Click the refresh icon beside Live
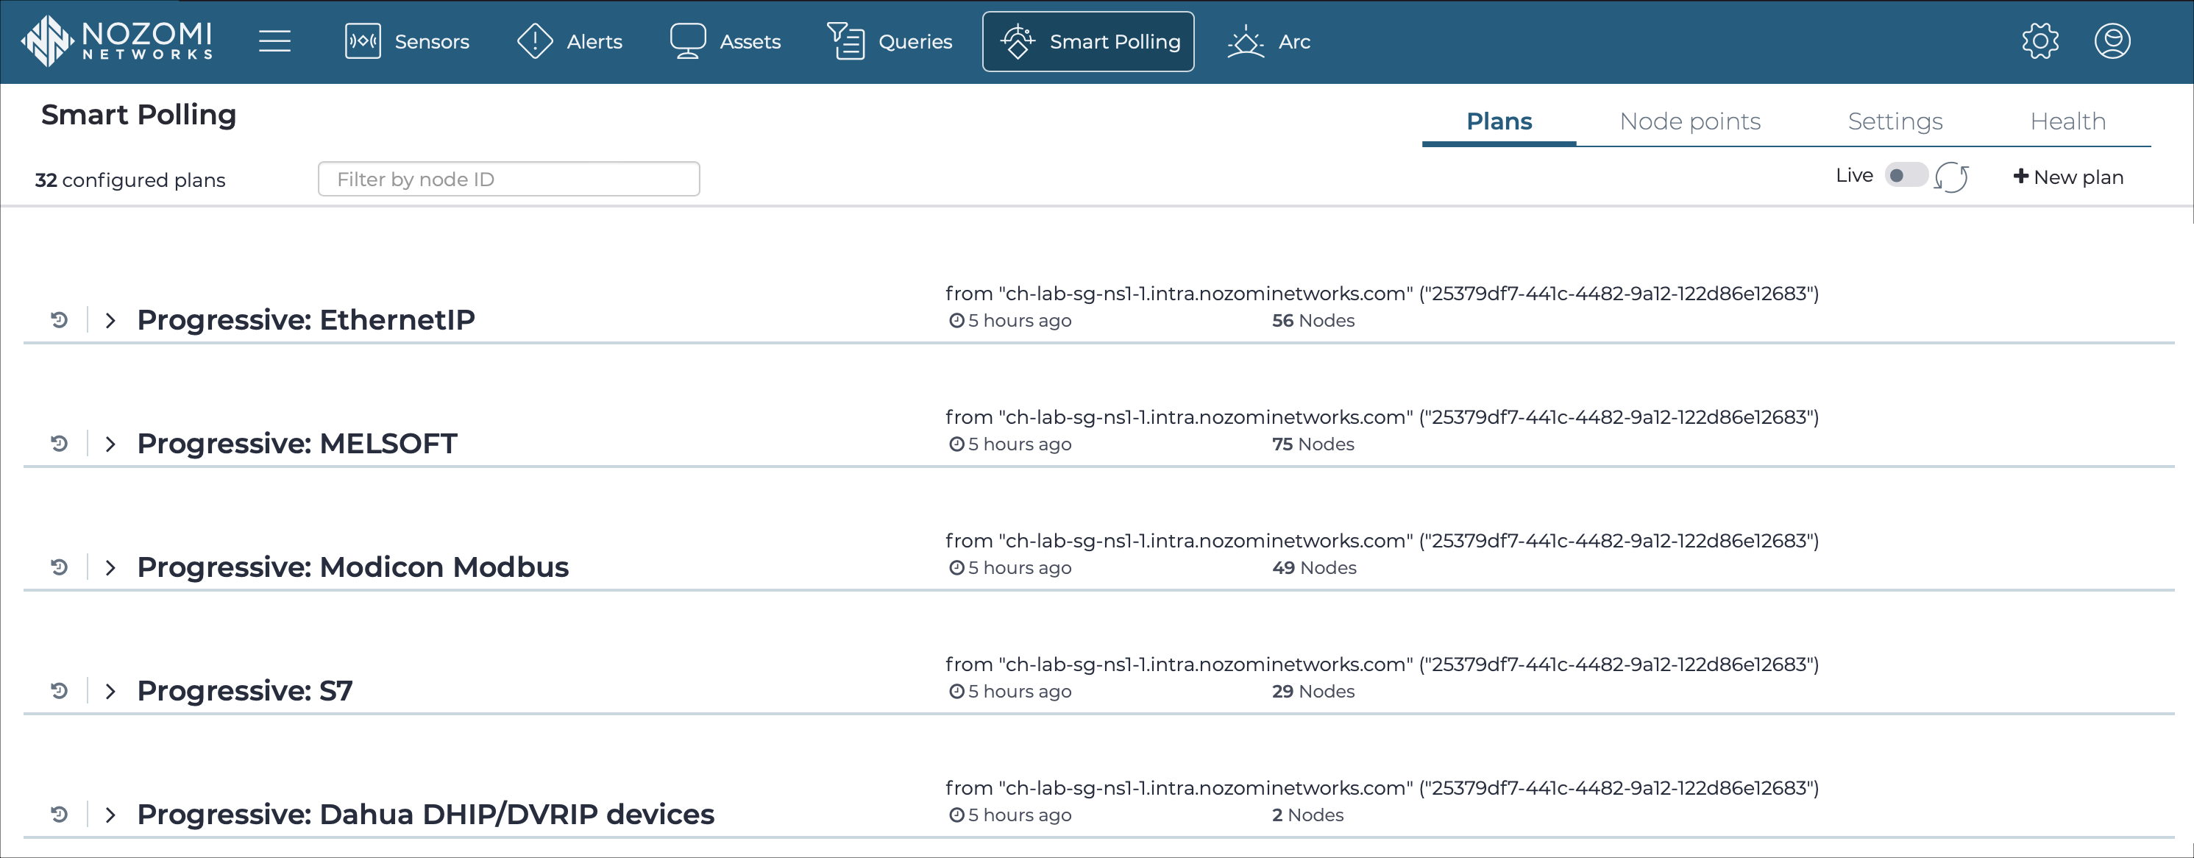 [1951, 177]
